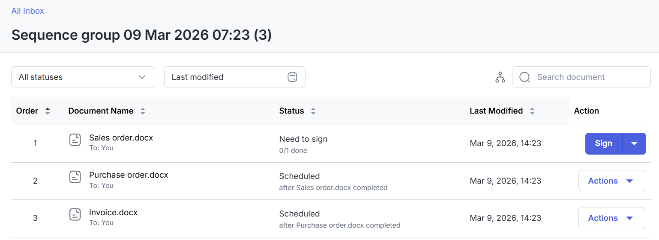Sort by Document Name column arrows
Image resolution: width=659 pixels, height=240 pixels.
[143, 111]
